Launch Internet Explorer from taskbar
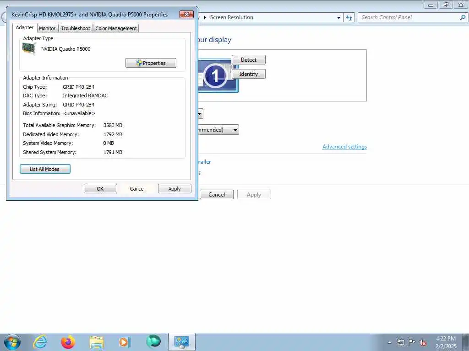The image size is (469, 351). (x=40, y=342)
